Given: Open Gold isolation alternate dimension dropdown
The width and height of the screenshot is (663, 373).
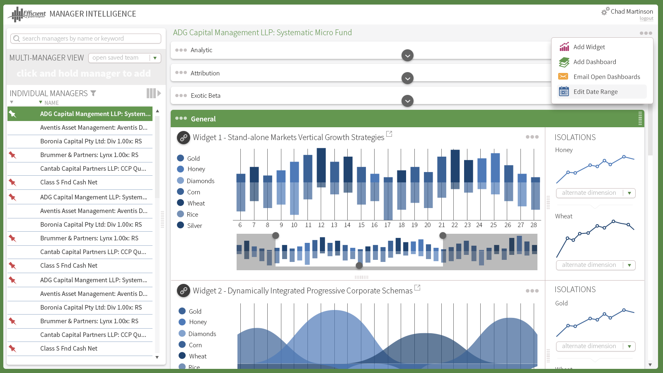Looking at the screenshot, I should pyautogui.click(x=596, y=346).
